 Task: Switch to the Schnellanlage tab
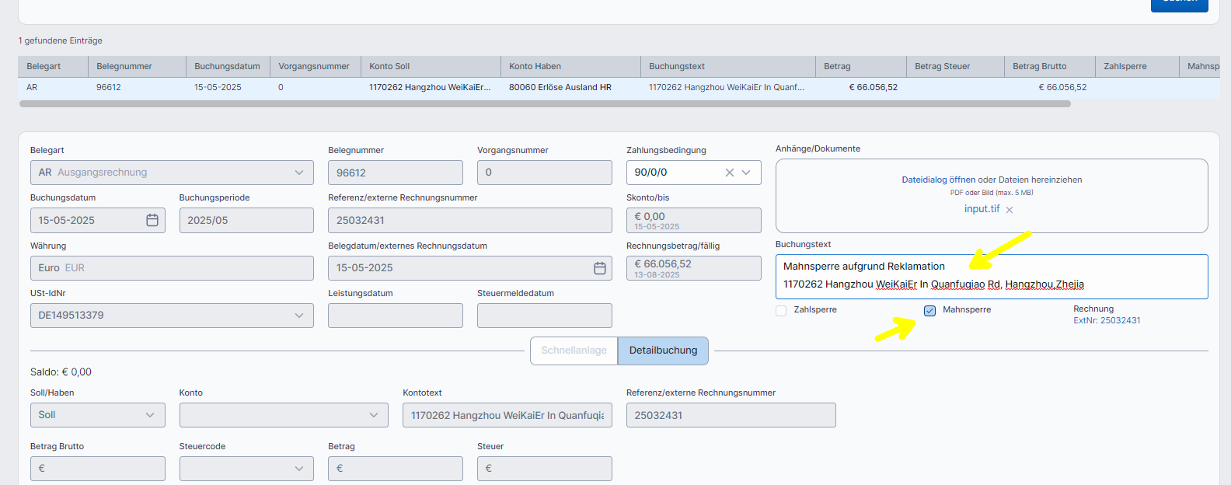pos(574,351)
